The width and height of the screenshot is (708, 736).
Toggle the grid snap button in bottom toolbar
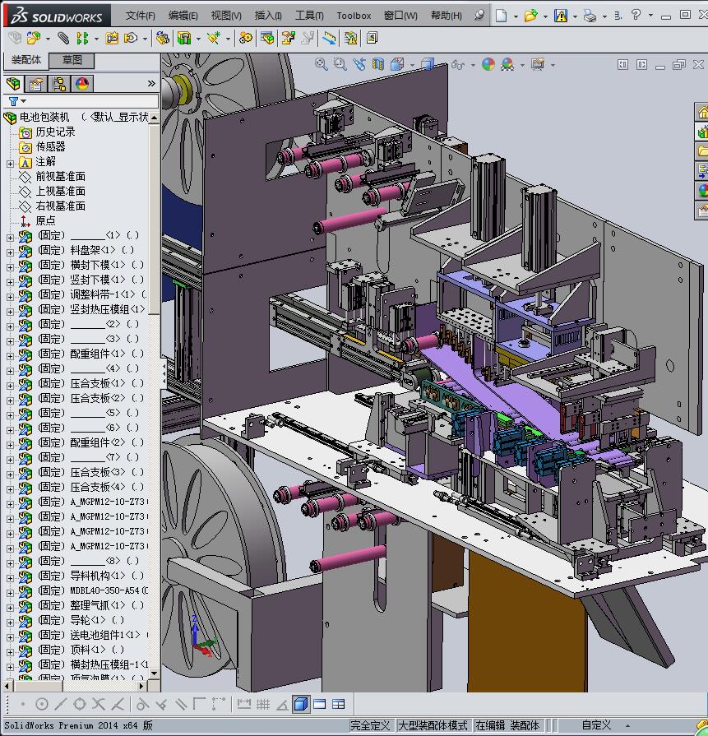point(263,704)
